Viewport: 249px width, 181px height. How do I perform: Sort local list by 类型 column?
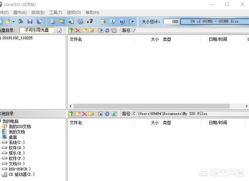tap(181, 123)
